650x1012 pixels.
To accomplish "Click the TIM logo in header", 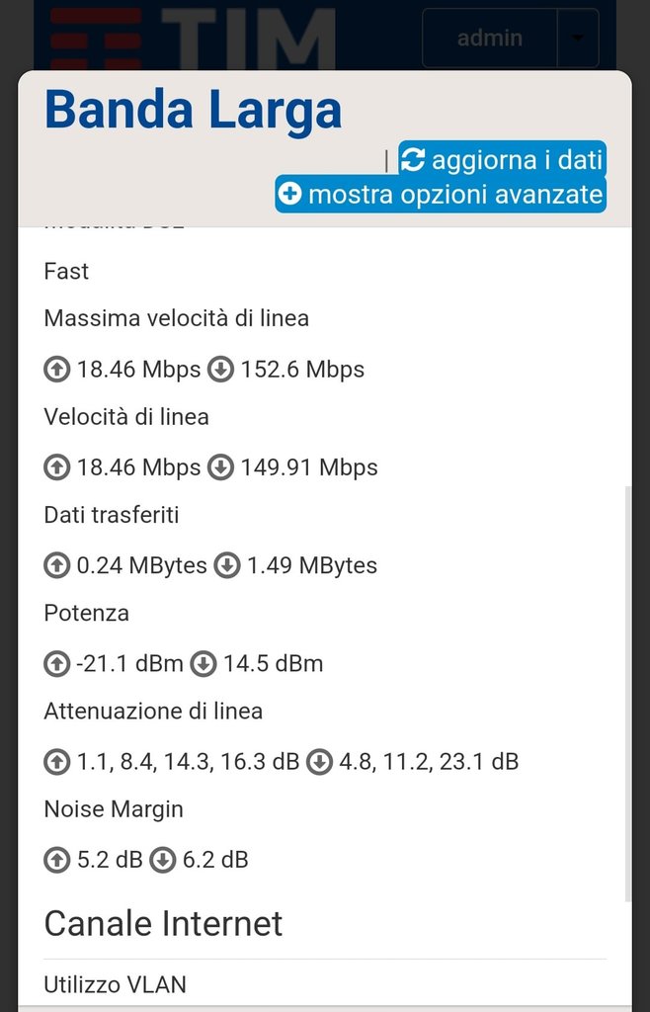I will click(193, 40).
